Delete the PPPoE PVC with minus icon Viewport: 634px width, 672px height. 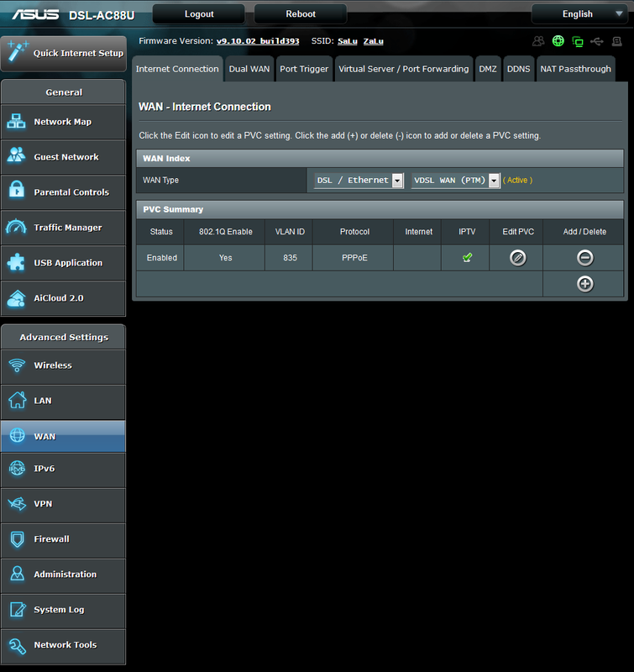(x=584, y=258)
